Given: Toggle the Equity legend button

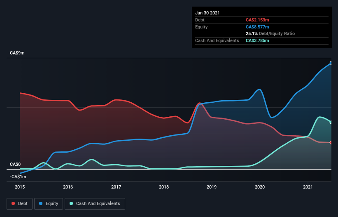Looking at the screenshot, I should pyautogui.click(x=49, y=204).
